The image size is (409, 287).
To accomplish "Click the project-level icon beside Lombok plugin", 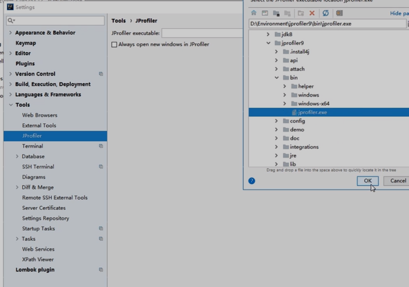I will [x=101, y=270].
